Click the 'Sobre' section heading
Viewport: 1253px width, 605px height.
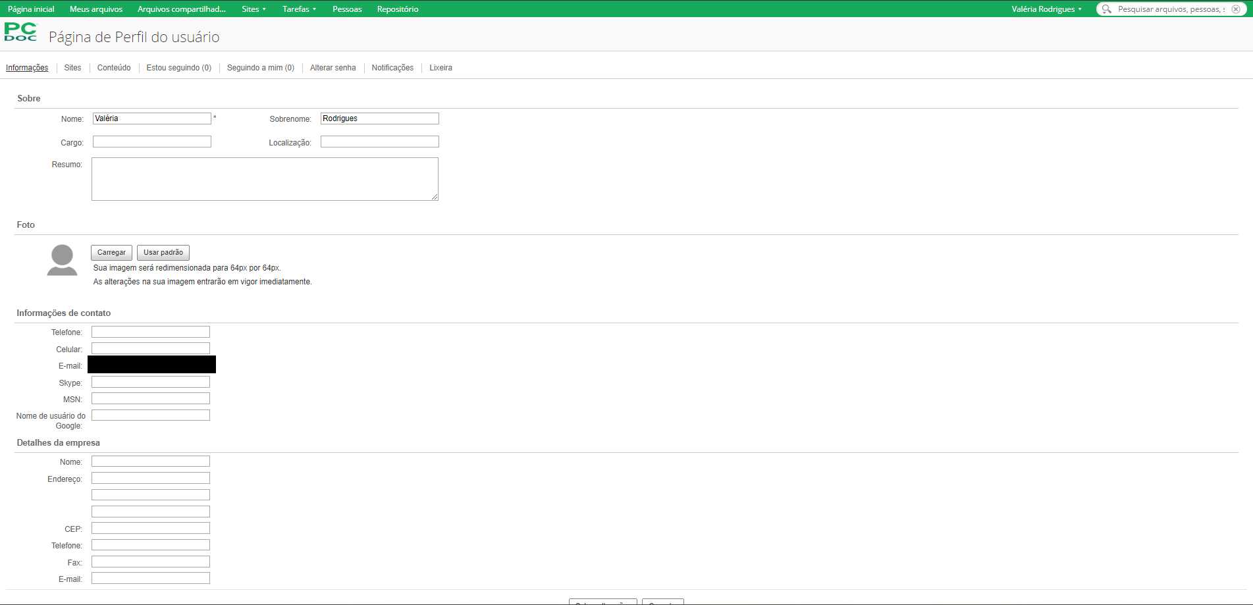pos(29,99)
